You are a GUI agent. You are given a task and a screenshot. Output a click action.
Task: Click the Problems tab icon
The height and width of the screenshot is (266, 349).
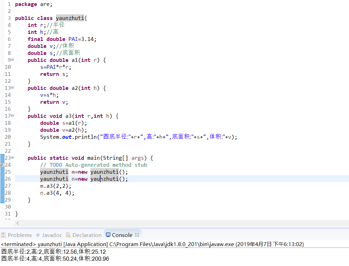(x=3, y=235)
